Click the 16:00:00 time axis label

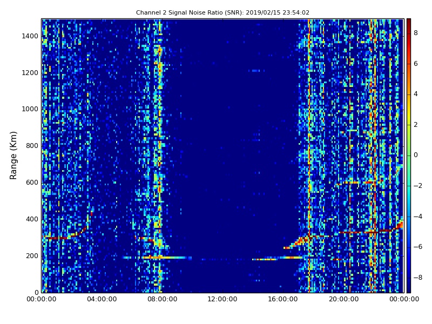point(283,299)
